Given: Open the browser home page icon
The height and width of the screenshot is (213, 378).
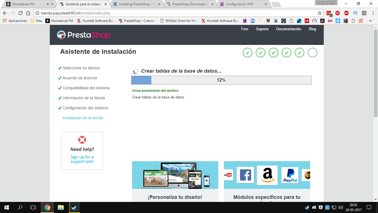Looking at the screenshot, I should (x=28, y=13).
